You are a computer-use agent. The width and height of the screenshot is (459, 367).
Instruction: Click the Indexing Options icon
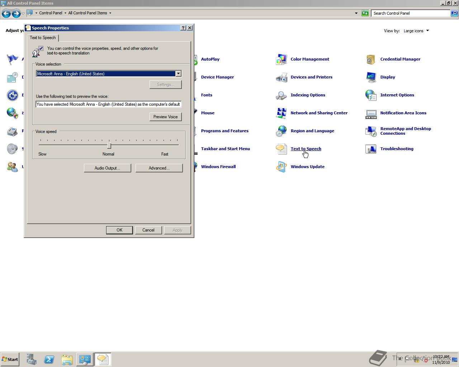coord(281,95)
